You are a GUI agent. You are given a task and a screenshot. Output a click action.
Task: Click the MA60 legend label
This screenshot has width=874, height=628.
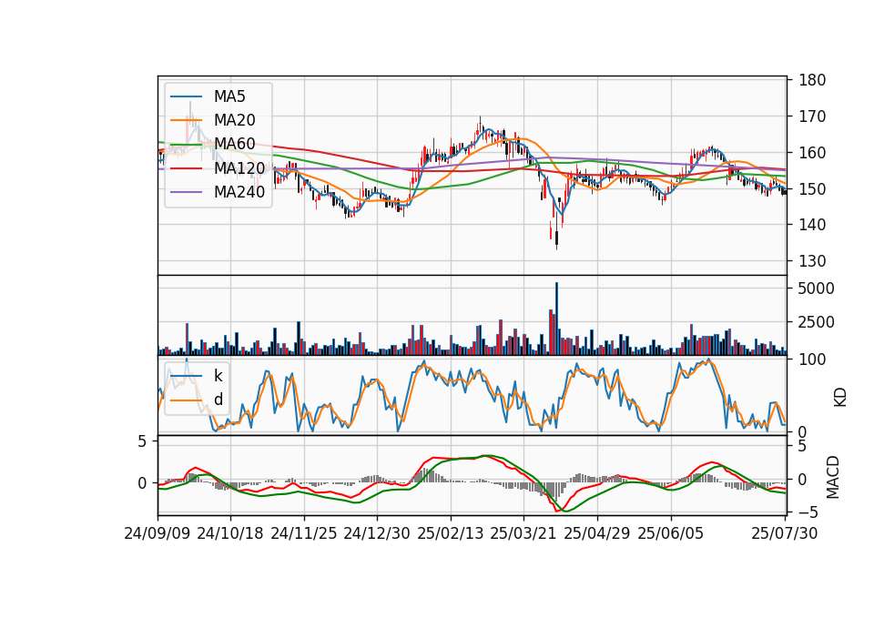pos(235,144)
